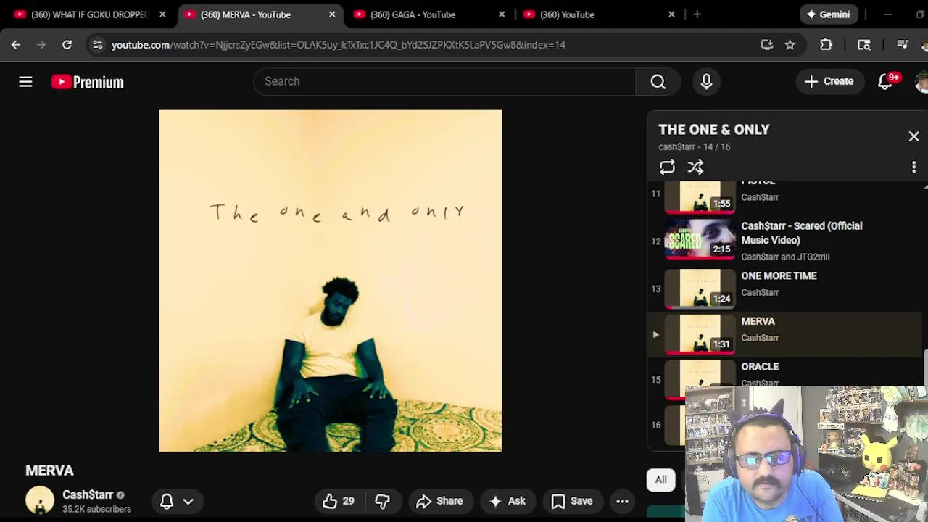Open Cash$tarr playlist owner link
This screenshot has width=928, height=522.
(x=676, y=147)
